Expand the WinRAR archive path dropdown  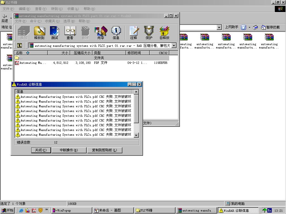tap(174, 45)
